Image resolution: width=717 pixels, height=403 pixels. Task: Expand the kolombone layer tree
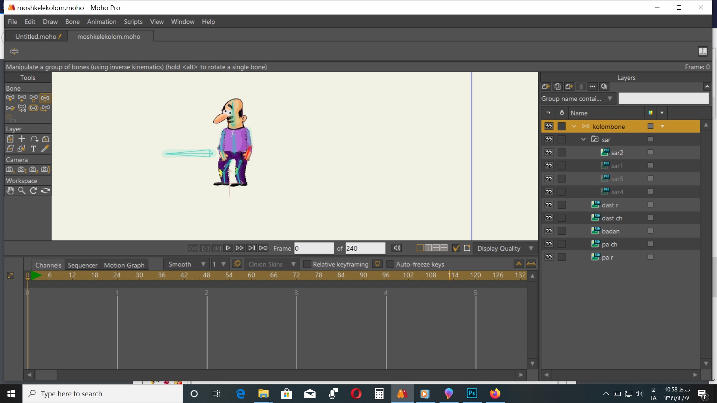pos(574,126)
